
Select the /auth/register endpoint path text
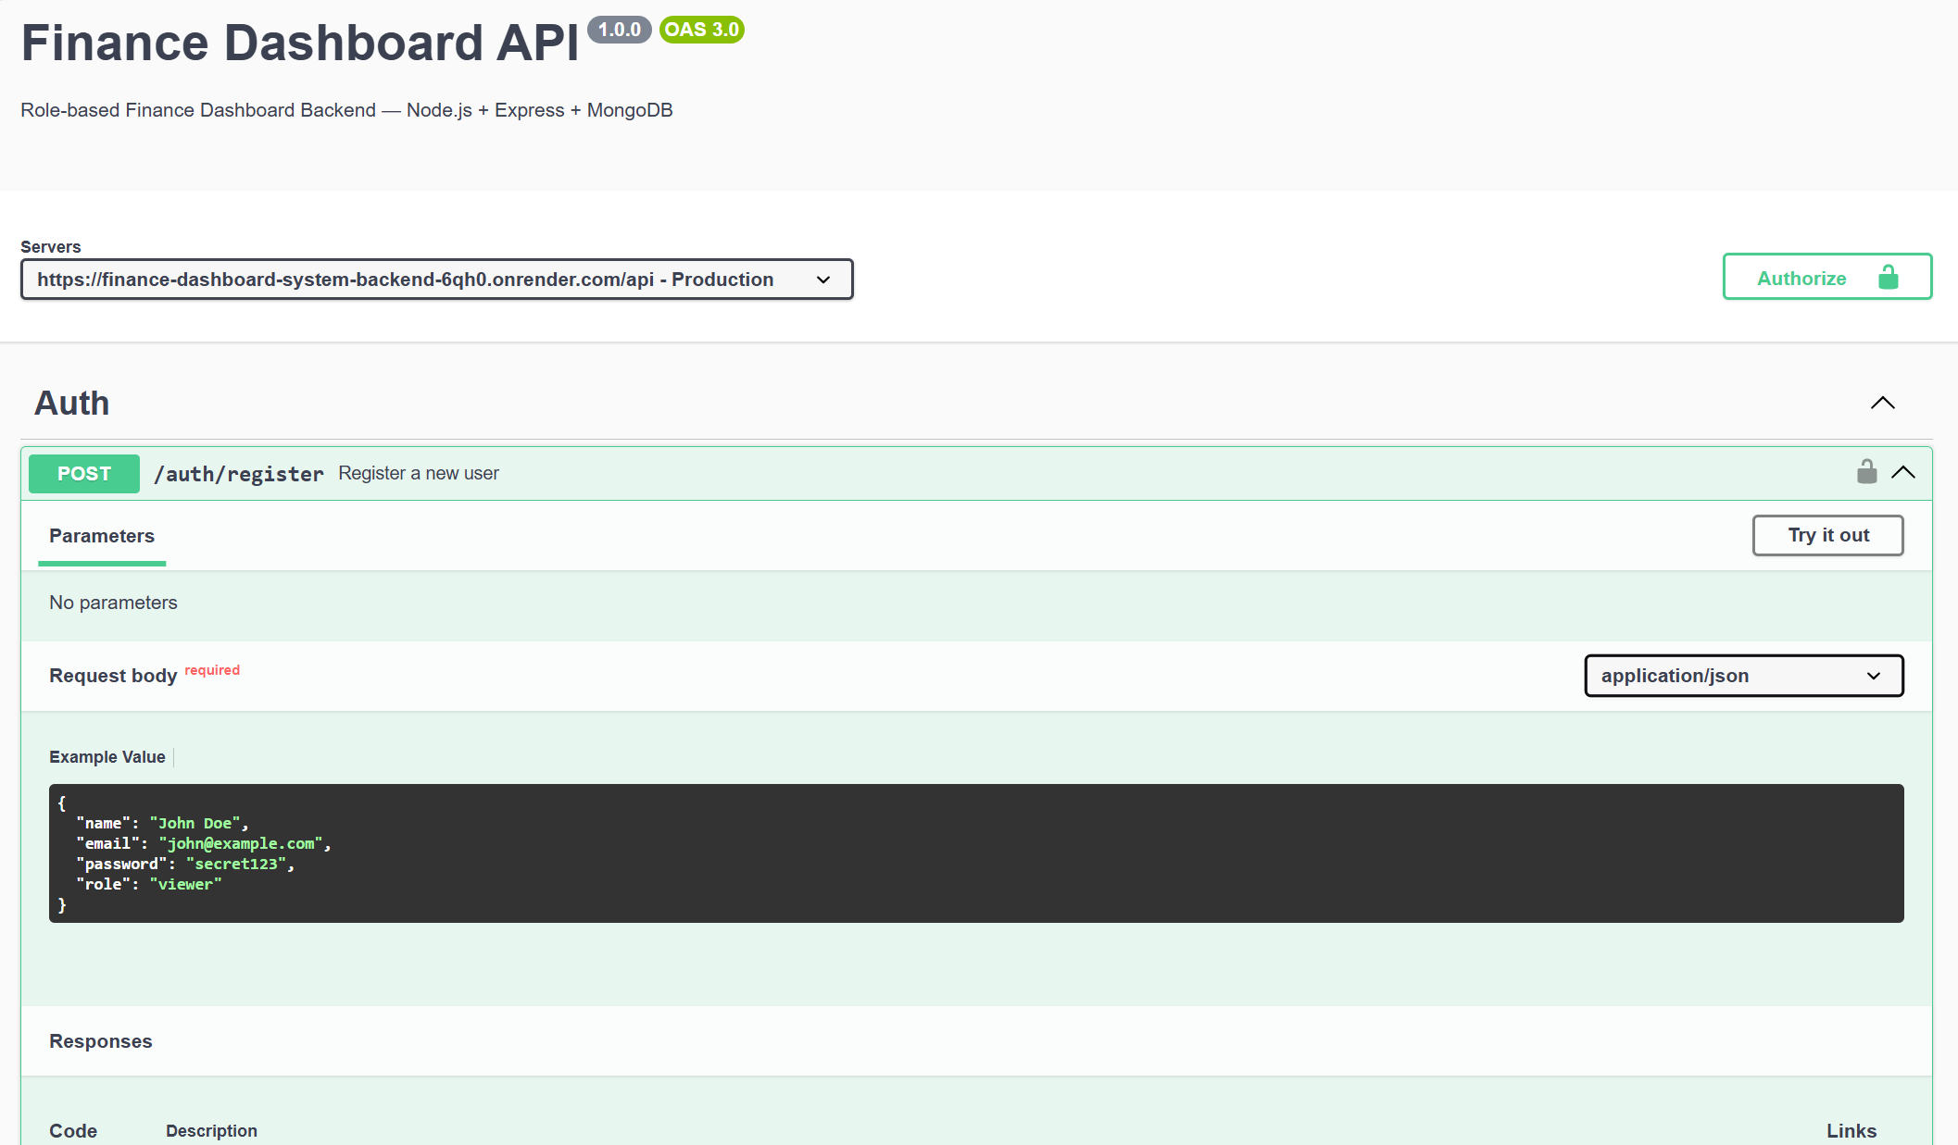click(239, 473)
